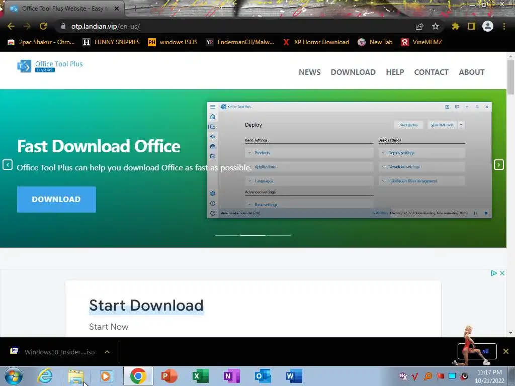This screenshot has height=386, width=515.
Task: Open the New Tab bookmark
Action: coord(375,42)
